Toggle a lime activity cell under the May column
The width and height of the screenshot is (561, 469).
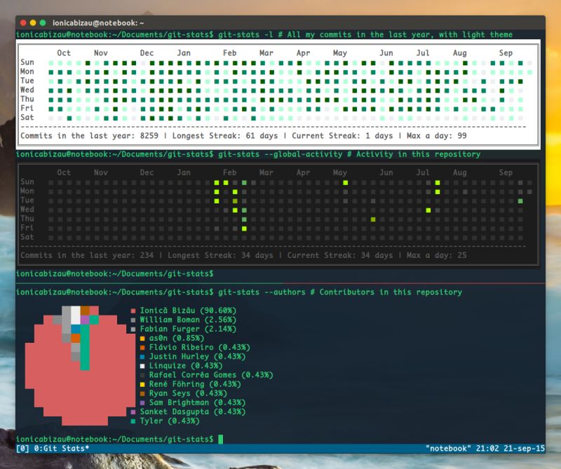tap(344, 182)
